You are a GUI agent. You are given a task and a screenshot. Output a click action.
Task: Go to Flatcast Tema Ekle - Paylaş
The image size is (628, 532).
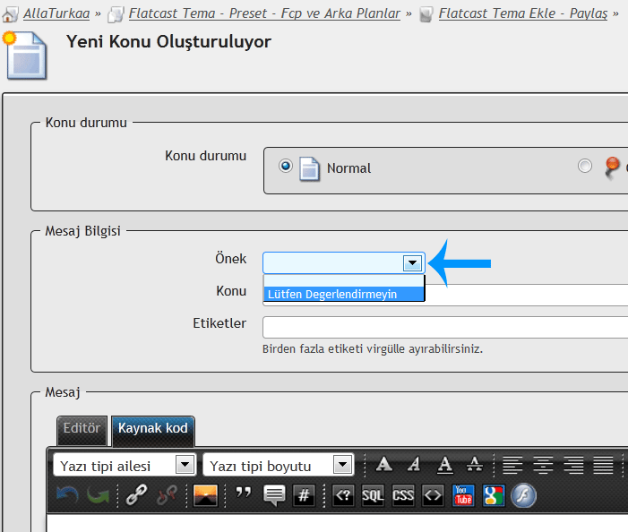(x=523, y=14)
